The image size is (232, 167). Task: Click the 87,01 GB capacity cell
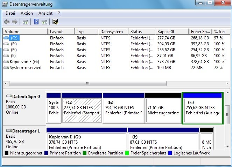tap(165, 56)
